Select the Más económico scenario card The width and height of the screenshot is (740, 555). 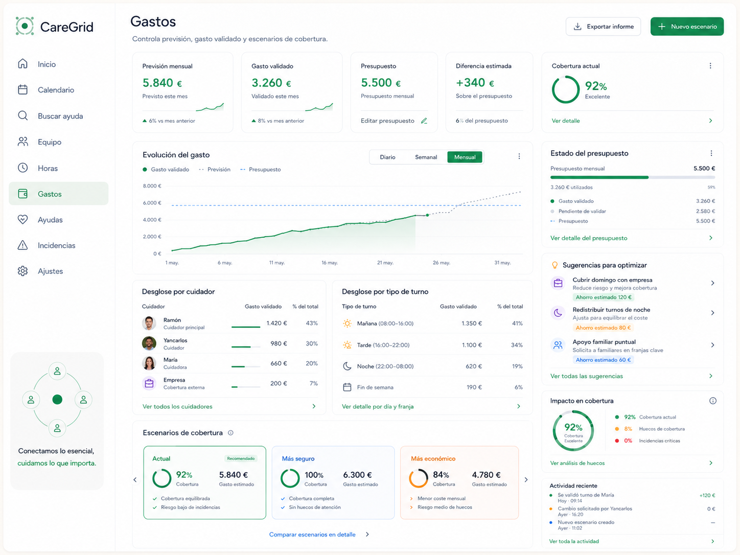click(x=459, y=482)
